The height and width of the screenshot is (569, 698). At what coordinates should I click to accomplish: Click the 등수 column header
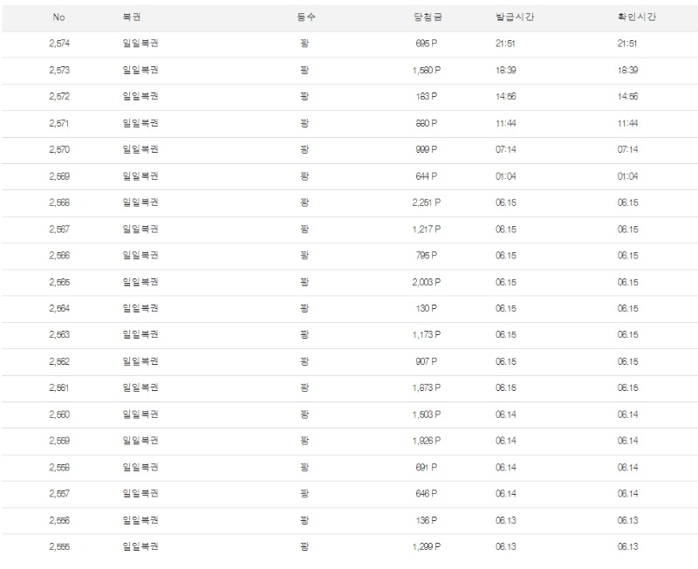[x=304, y=17]
